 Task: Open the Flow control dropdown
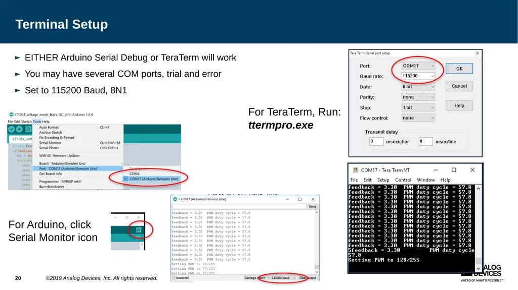[418, 118]
